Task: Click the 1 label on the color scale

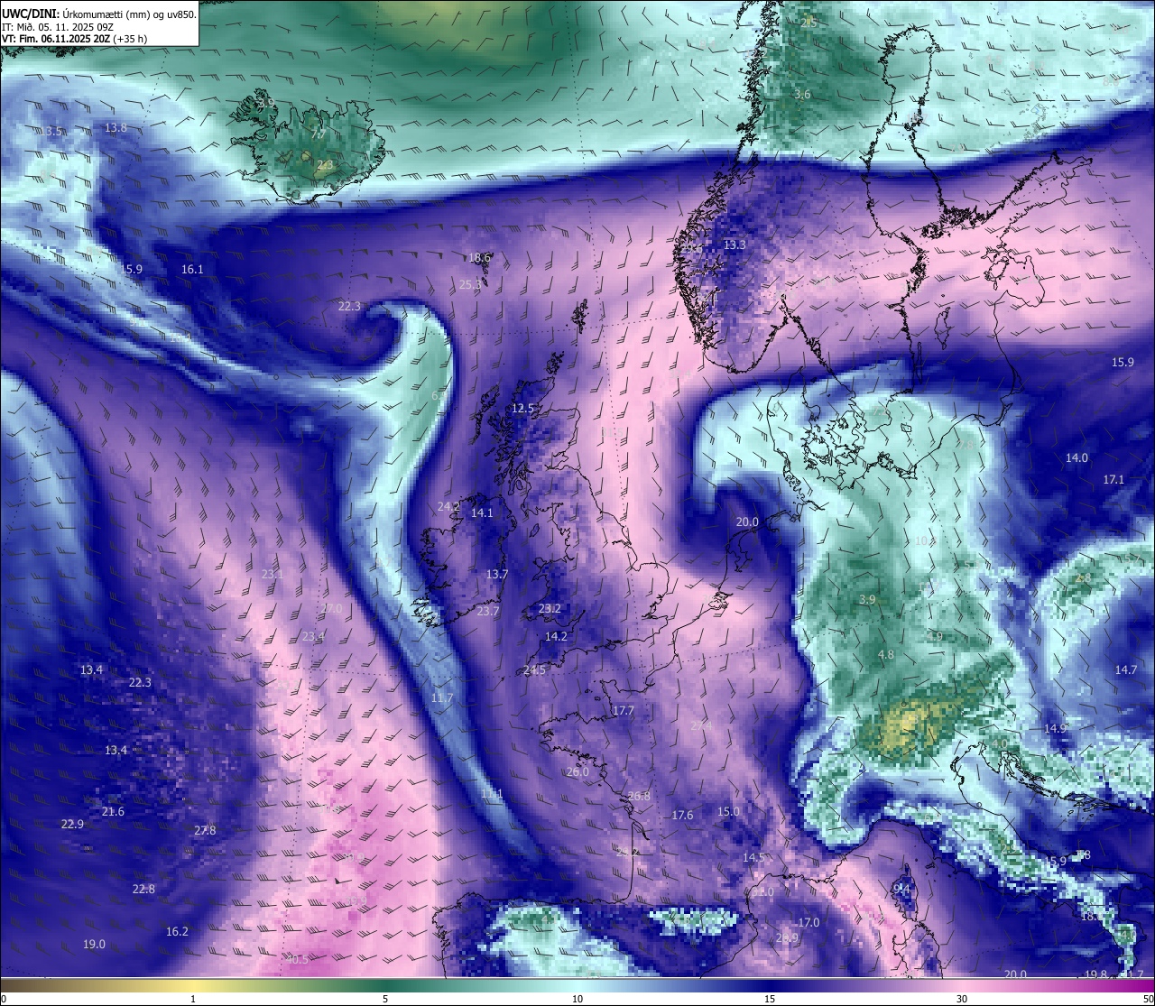Action: (x=193, y=999)
